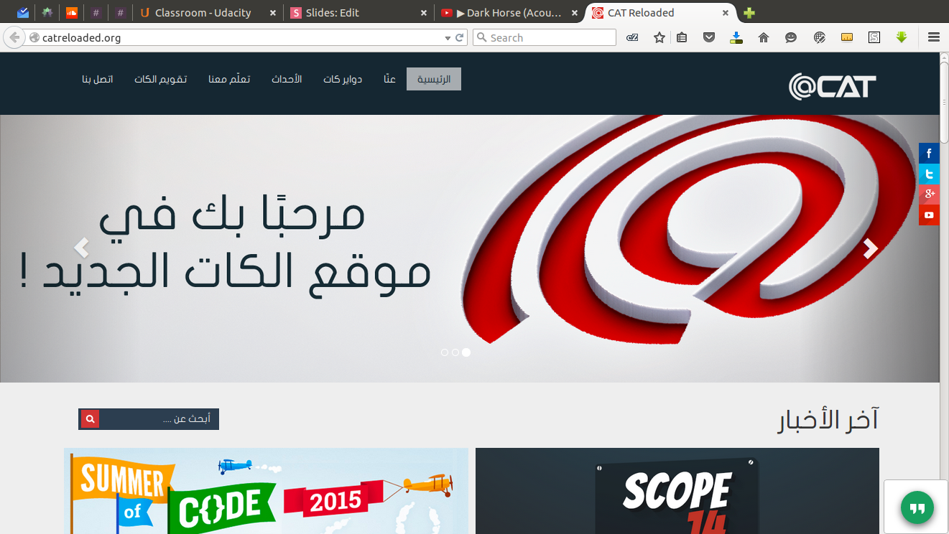Open a new tab with green plus
949x534 pixels.
point(749,13)
